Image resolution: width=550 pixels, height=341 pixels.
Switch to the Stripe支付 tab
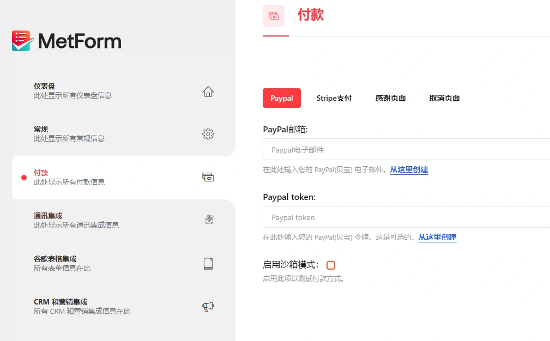[x=334, y=98]
